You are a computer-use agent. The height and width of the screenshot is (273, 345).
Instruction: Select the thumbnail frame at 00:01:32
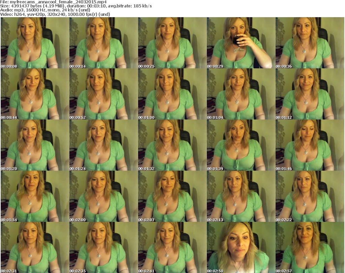coord(172,145)
